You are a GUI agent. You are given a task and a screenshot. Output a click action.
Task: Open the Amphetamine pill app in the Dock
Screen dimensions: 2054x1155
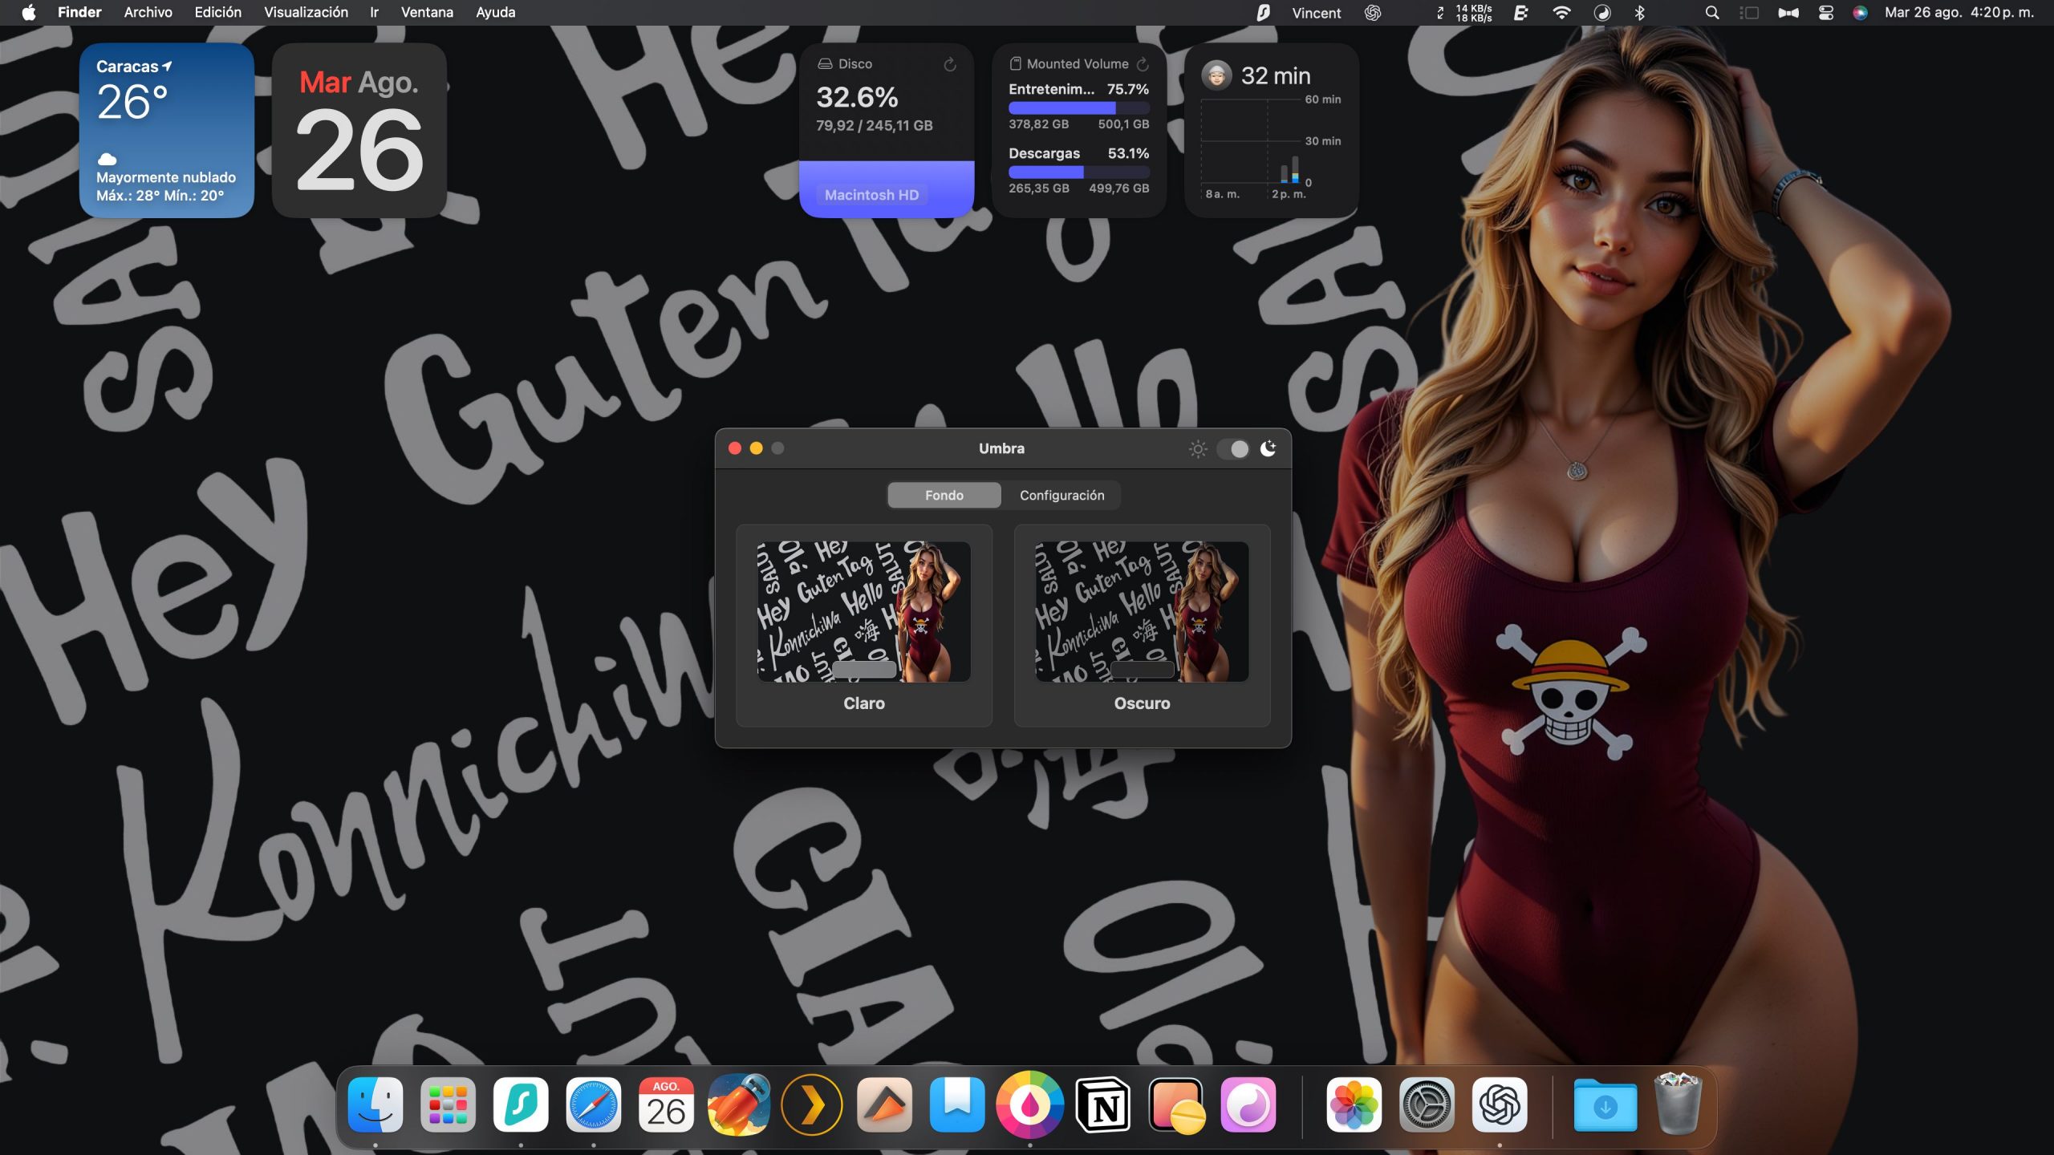(x=1175, y=1104)
